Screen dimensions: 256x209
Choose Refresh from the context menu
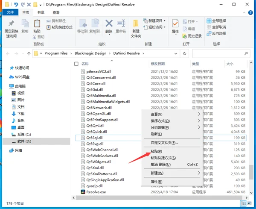tap(172, 134)
